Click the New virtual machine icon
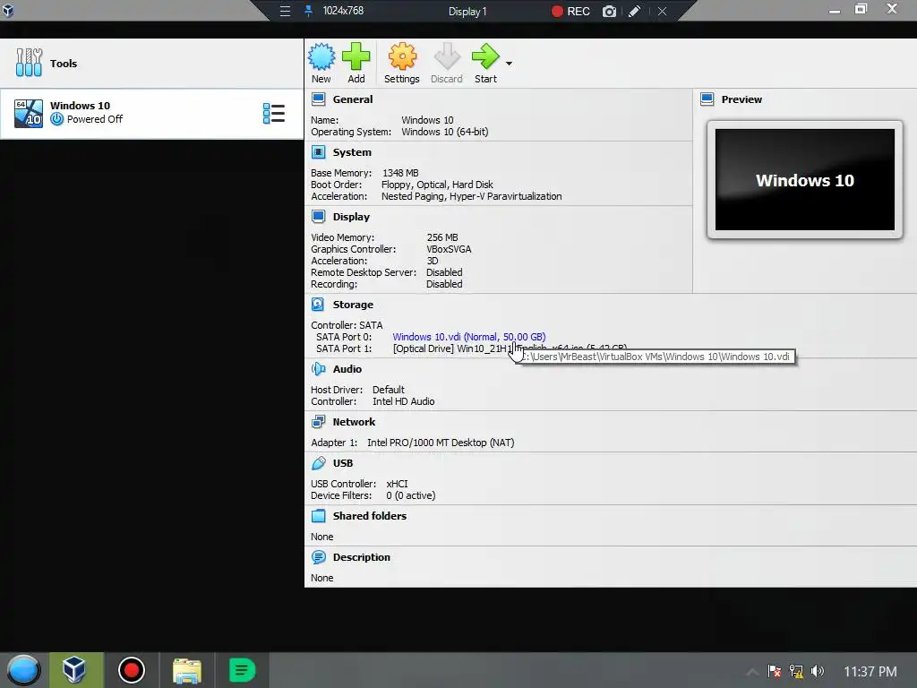 coord(321,56)
